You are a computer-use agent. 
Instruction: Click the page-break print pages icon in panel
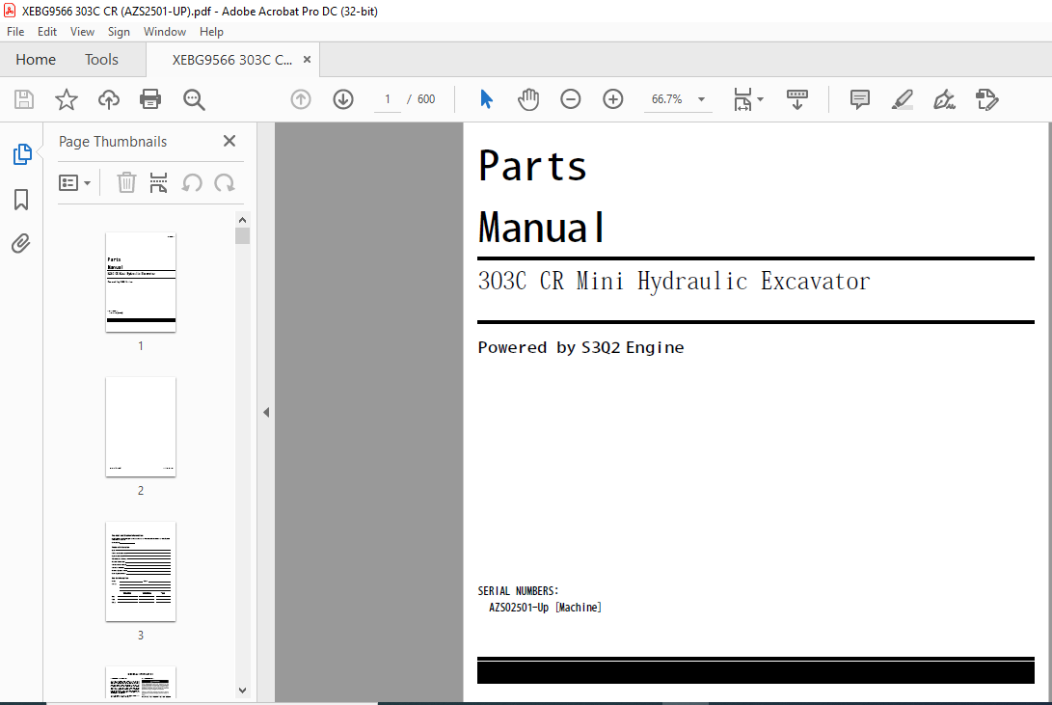click(158, 182)
